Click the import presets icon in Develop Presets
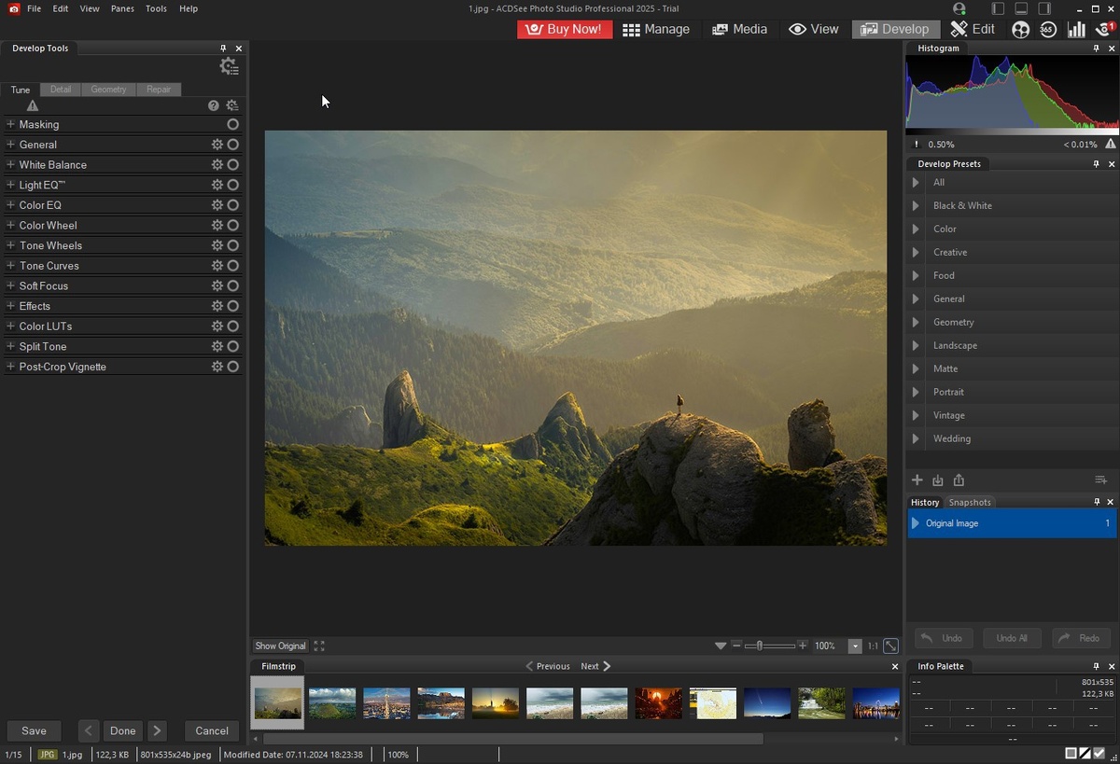1120x764 pixels. [937, 479]
